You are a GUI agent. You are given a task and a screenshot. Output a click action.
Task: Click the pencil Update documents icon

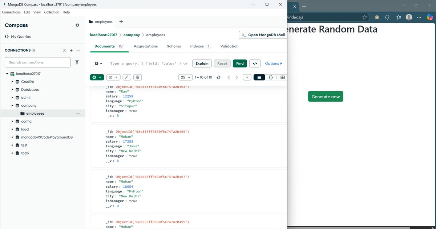click(x=127, y=77)
